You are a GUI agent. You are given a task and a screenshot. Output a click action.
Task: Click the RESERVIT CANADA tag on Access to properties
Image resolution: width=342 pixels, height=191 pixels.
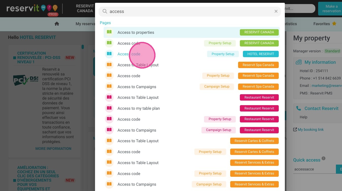pyautogui.click(x=259, y=32)
